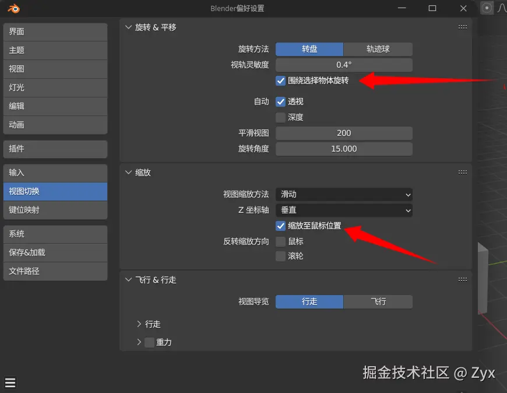Click the falloff curve icon in viewport header
The image size is (507, 393).
click(x=502, y=8)
